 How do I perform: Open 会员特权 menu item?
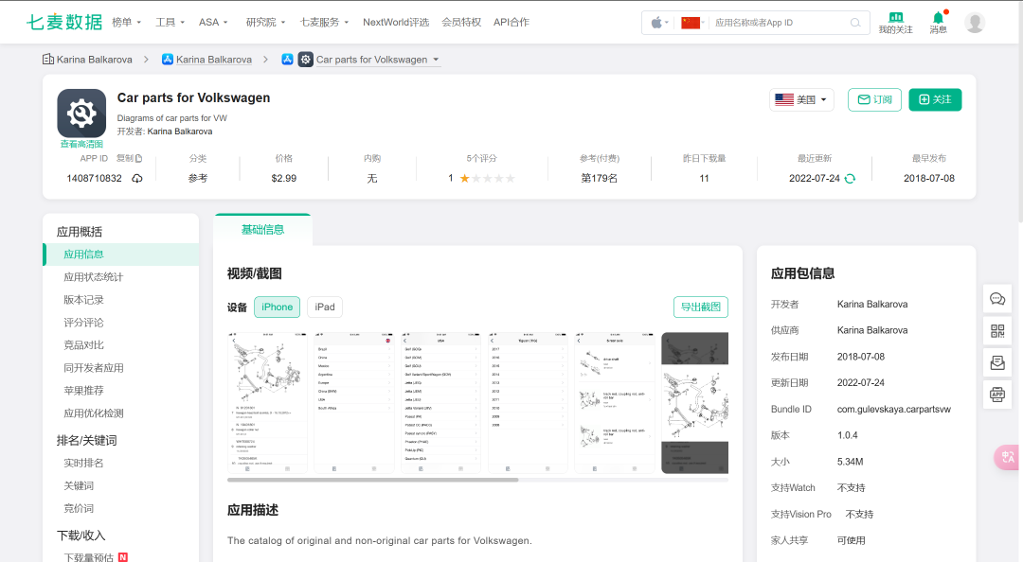(461, 22)
